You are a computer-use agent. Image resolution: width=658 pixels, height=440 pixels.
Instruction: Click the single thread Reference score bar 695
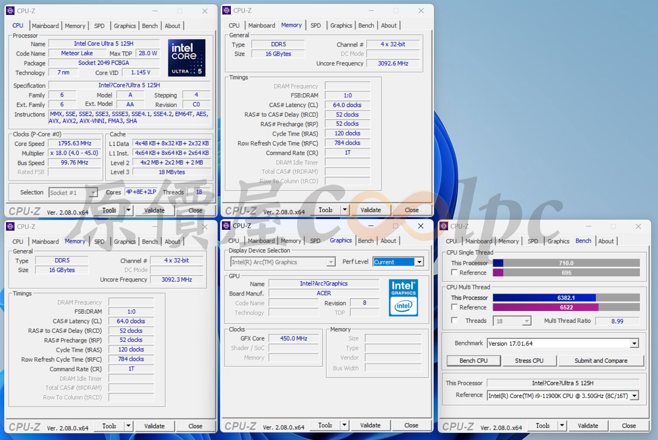click(x=566, y=272)
